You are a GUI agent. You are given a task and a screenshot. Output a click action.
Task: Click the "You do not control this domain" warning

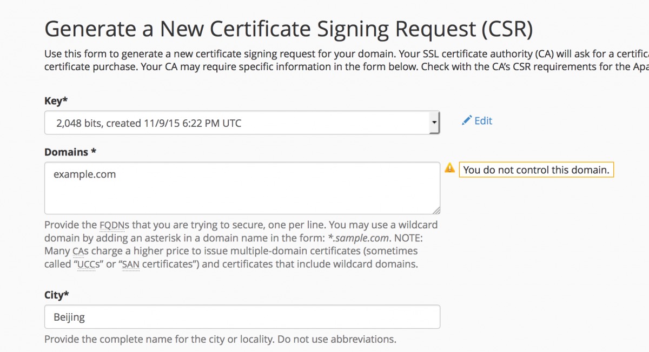tap(536, 170)
